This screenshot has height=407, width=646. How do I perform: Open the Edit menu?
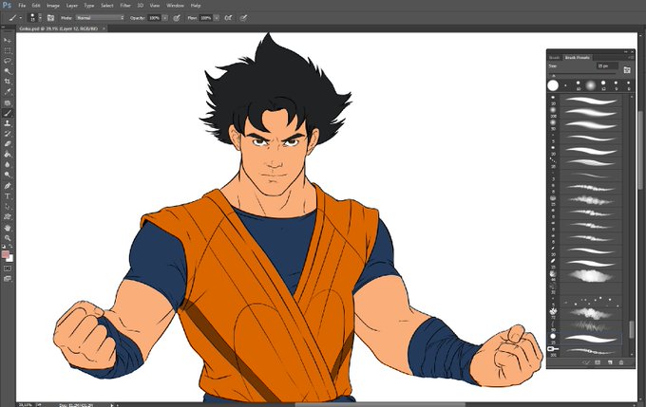(x=36, y=6)
